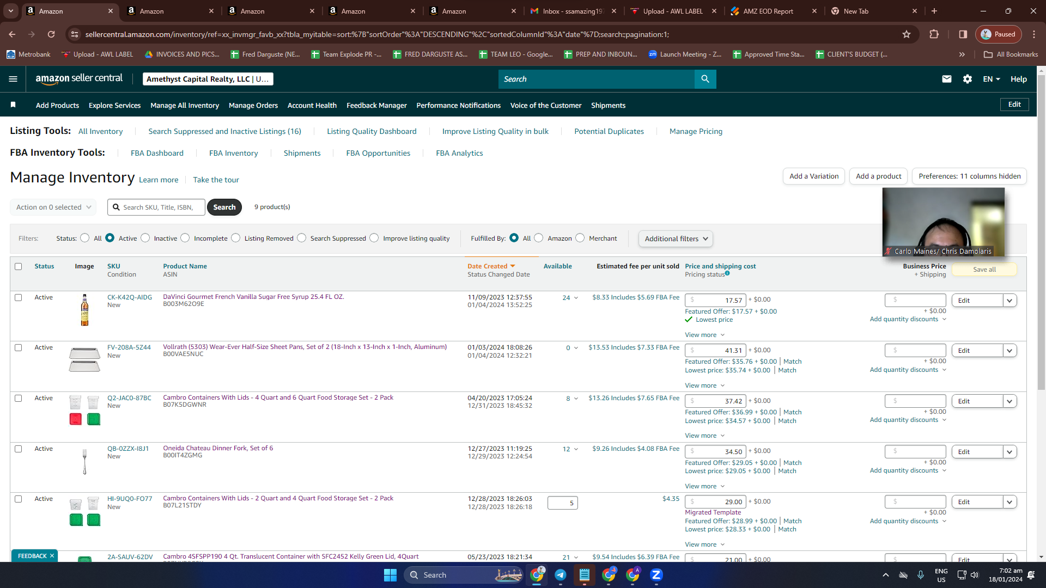1046x588 pixels.
Task: Open Edit dropdown arrow for DaVinci Syrup row
Action: pyautogui.click(x=1009, y=301)
